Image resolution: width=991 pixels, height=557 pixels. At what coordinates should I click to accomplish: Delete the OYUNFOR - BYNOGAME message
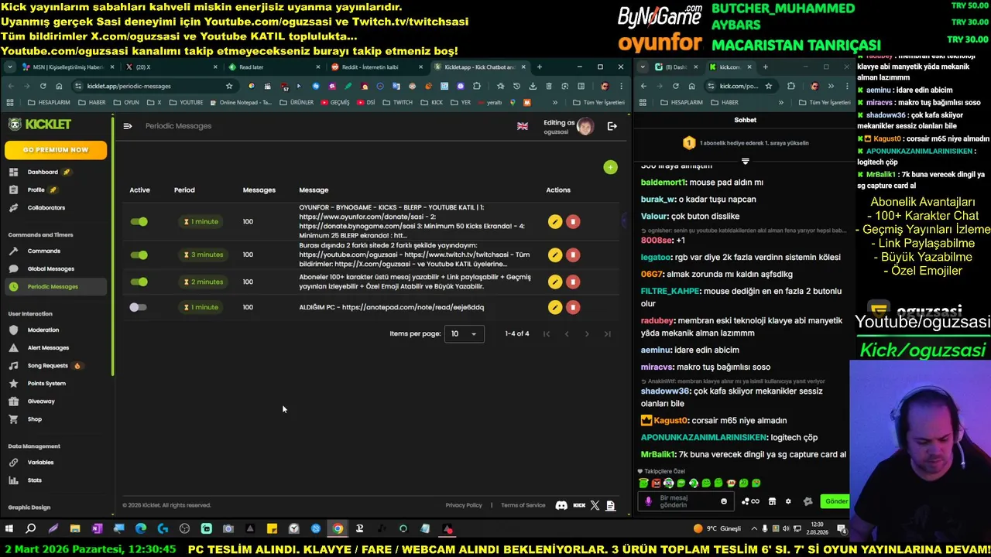point(573,222)
